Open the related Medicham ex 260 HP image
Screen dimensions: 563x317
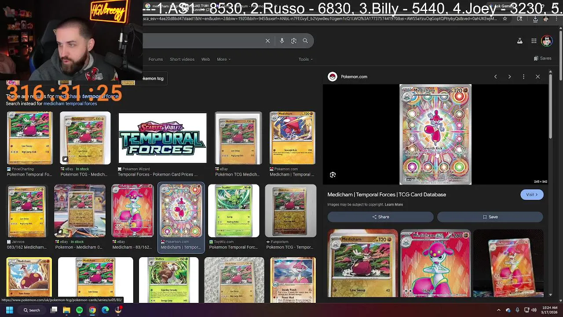[435, 263]
